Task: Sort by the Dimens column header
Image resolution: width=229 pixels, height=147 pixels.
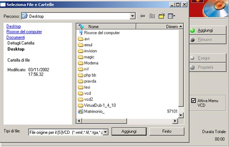Action: click(157, 26)
